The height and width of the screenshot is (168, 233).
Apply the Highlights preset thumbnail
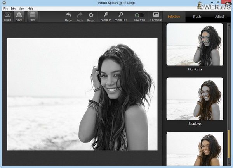point(195,45)
